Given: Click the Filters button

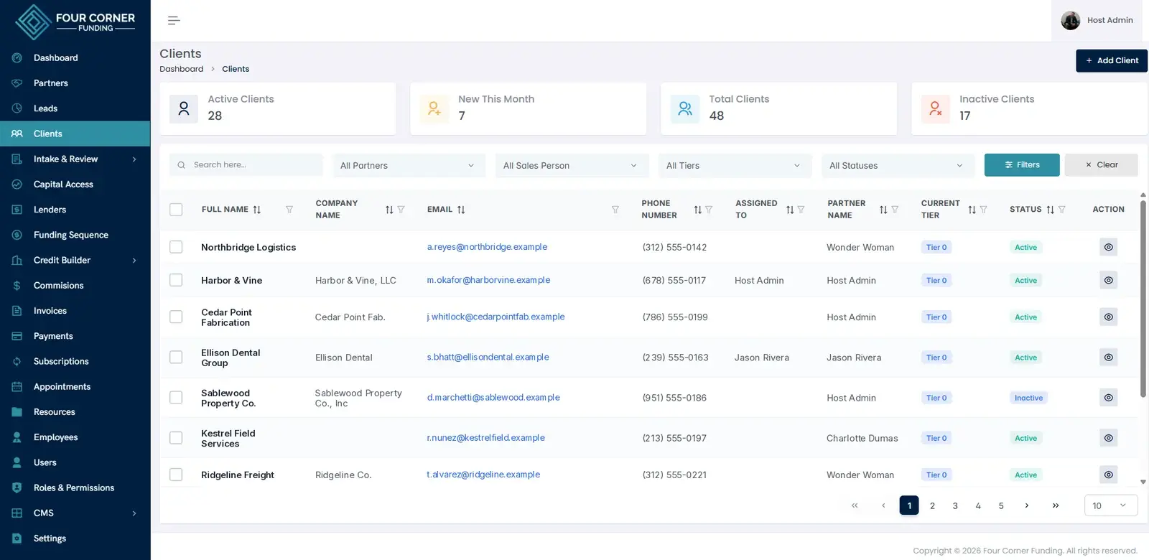Looking at the screenshot, I should (1022, 164).
